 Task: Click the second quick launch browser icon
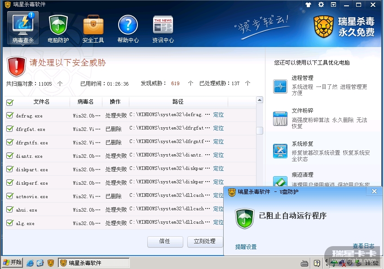(x=40, y=263)
